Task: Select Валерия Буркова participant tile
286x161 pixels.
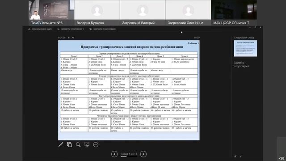Action: click(x=97, y=13)
